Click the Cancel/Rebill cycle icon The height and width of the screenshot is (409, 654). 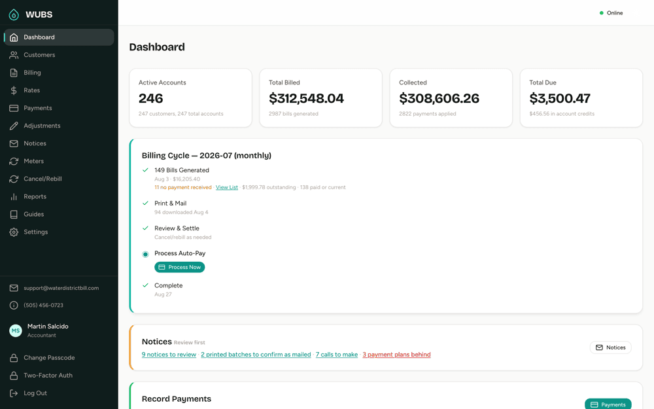pyautogui.click(x=14, y=179)
